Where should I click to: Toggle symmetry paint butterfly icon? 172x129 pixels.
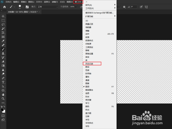(146, 7)
